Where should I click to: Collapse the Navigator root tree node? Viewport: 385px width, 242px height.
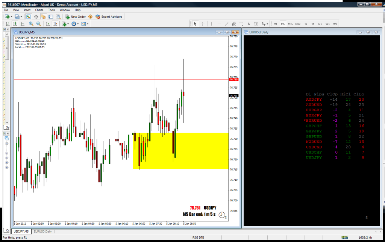[7, 144]
